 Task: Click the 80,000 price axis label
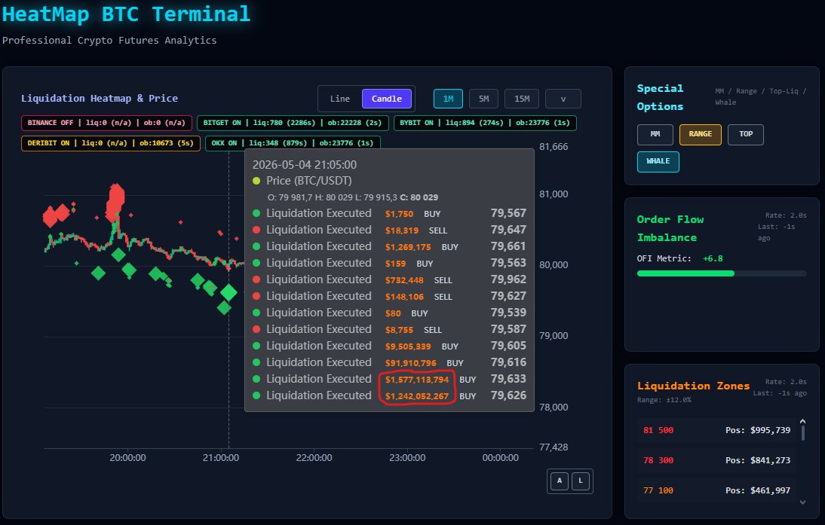pyautogui.click(x=554, y=265)
